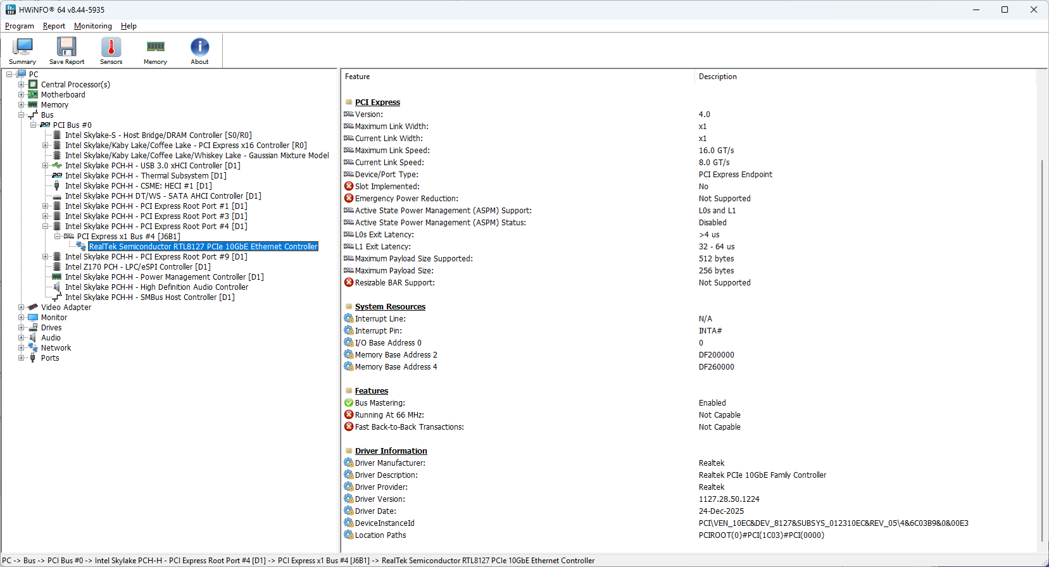Click the red X icon beside Resizable BAR Support
Screen dimensions: 1049x567
[349, 283]
